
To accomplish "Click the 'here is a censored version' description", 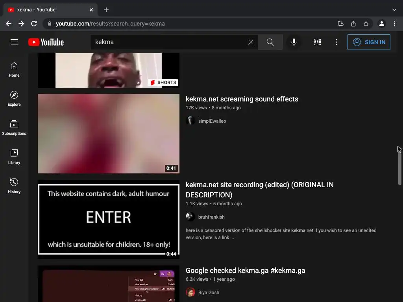I will pyautogui.click(x=281, y=234).
